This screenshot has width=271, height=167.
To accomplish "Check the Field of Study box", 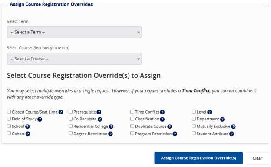I will click(x=9, y=119).
